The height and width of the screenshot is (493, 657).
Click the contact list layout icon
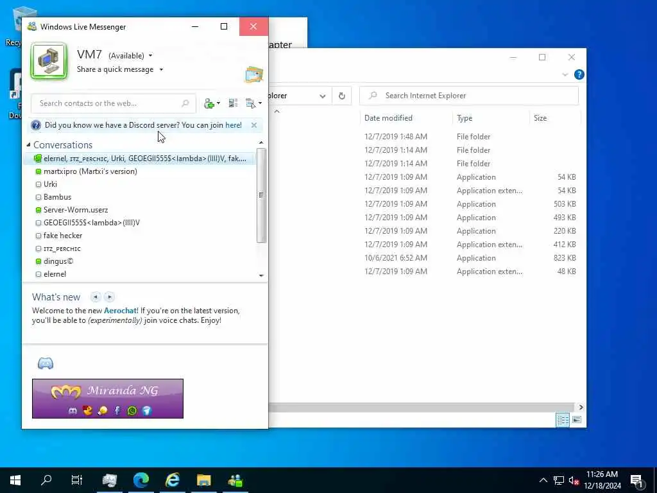point(233,103)
